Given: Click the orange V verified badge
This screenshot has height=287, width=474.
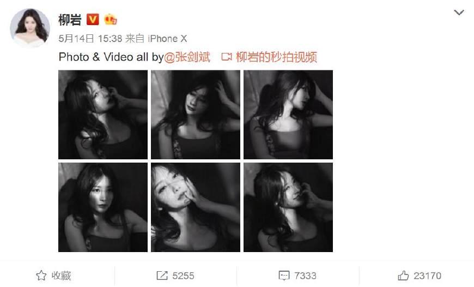Looking at the screenshot, I should [93, 20].
